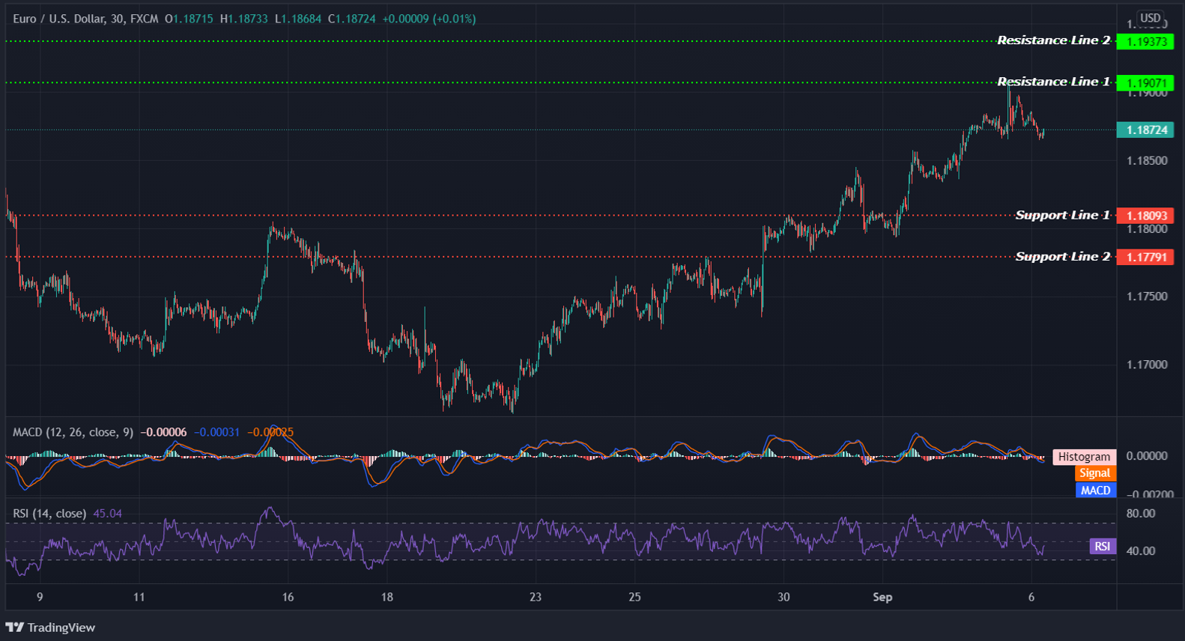Click the purple RSI label
The image size is (1185, 641).
[x=1102, y=546]
